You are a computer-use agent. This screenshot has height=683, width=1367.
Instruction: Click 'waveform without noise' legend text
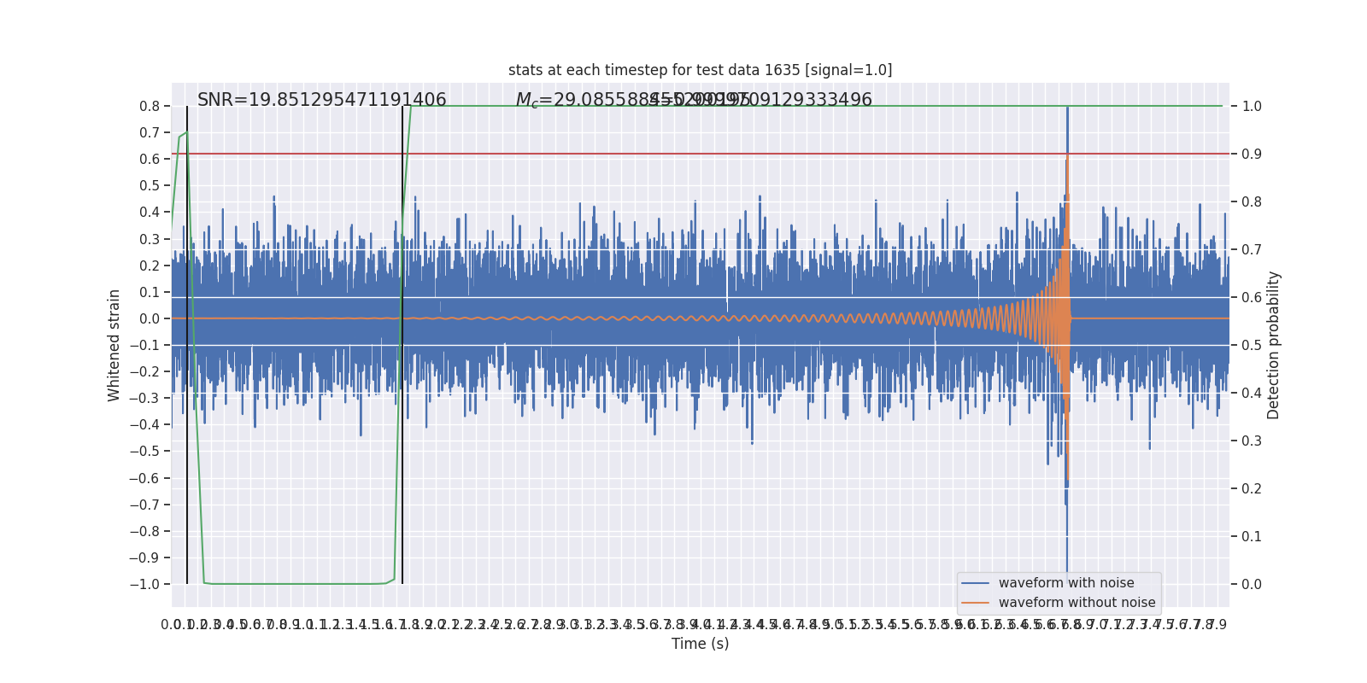pyautogui.click(x=1077, y=603)
